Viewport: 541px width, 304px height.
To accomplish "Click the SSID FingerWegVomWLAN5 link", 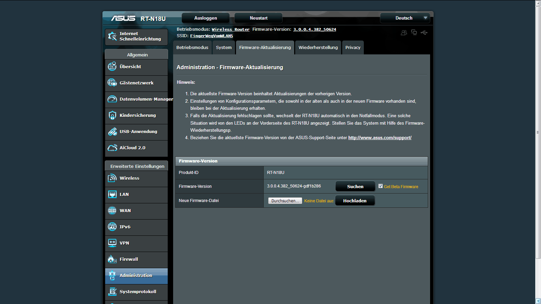I will coord(212,36).
